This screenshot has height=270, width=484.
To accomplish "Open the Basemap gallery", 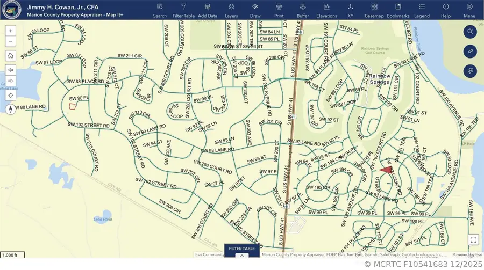I will click(374, 10).
